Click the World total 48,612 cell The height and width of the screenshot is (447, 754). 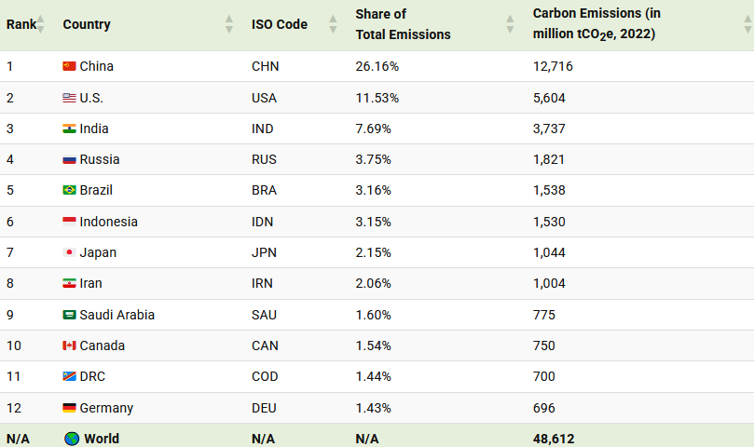pos(553,439)
